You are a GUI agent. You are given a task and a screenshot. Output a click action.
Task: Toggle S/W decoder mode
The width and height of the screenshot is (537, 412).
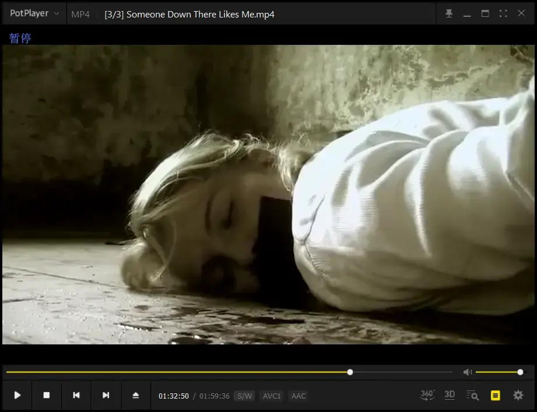pos(244,396)
